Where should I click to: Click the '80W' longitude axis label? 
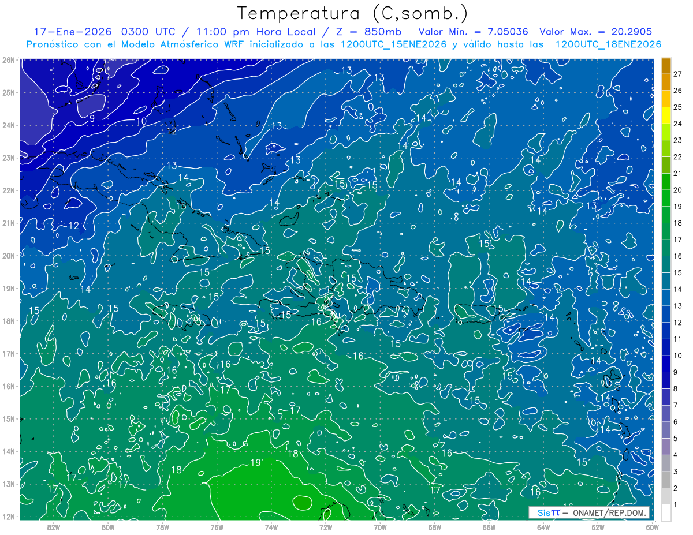[x=108, y=526]
